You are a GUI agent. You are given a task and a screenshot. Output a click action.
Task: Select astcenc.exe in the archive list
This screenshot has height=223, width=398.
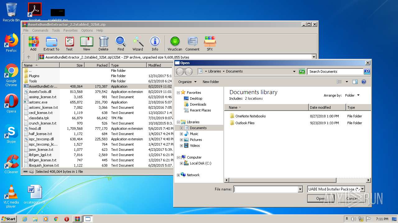pos(38,102)
